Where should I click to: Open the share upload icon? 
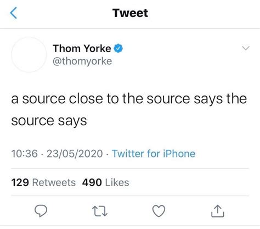click(218, 211)
